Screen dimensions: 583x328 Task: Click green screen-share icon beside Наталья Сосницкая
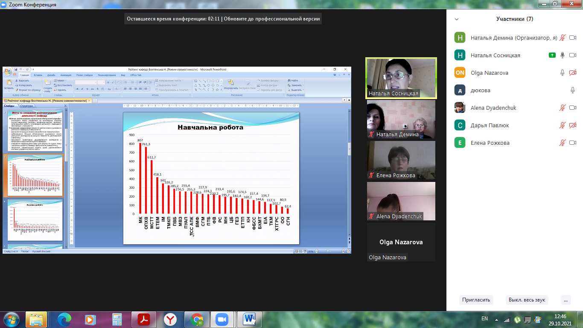(x=552, y=55)
